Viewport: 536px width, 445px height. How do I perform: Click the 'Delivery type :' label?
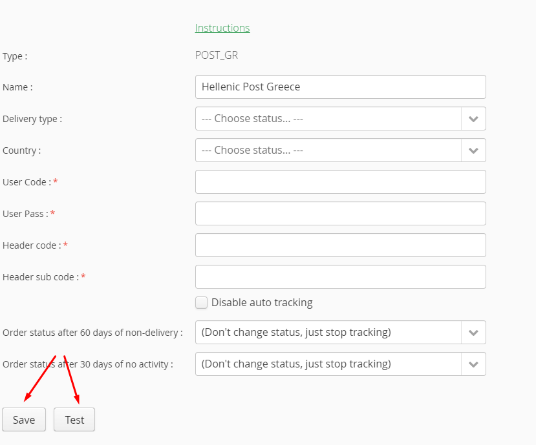32,119
